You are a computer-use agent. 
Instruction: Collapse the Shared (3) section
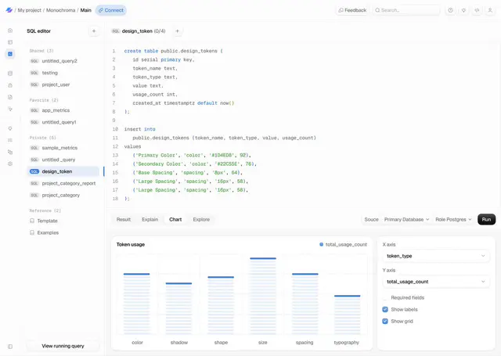click(x=41, y=51)
